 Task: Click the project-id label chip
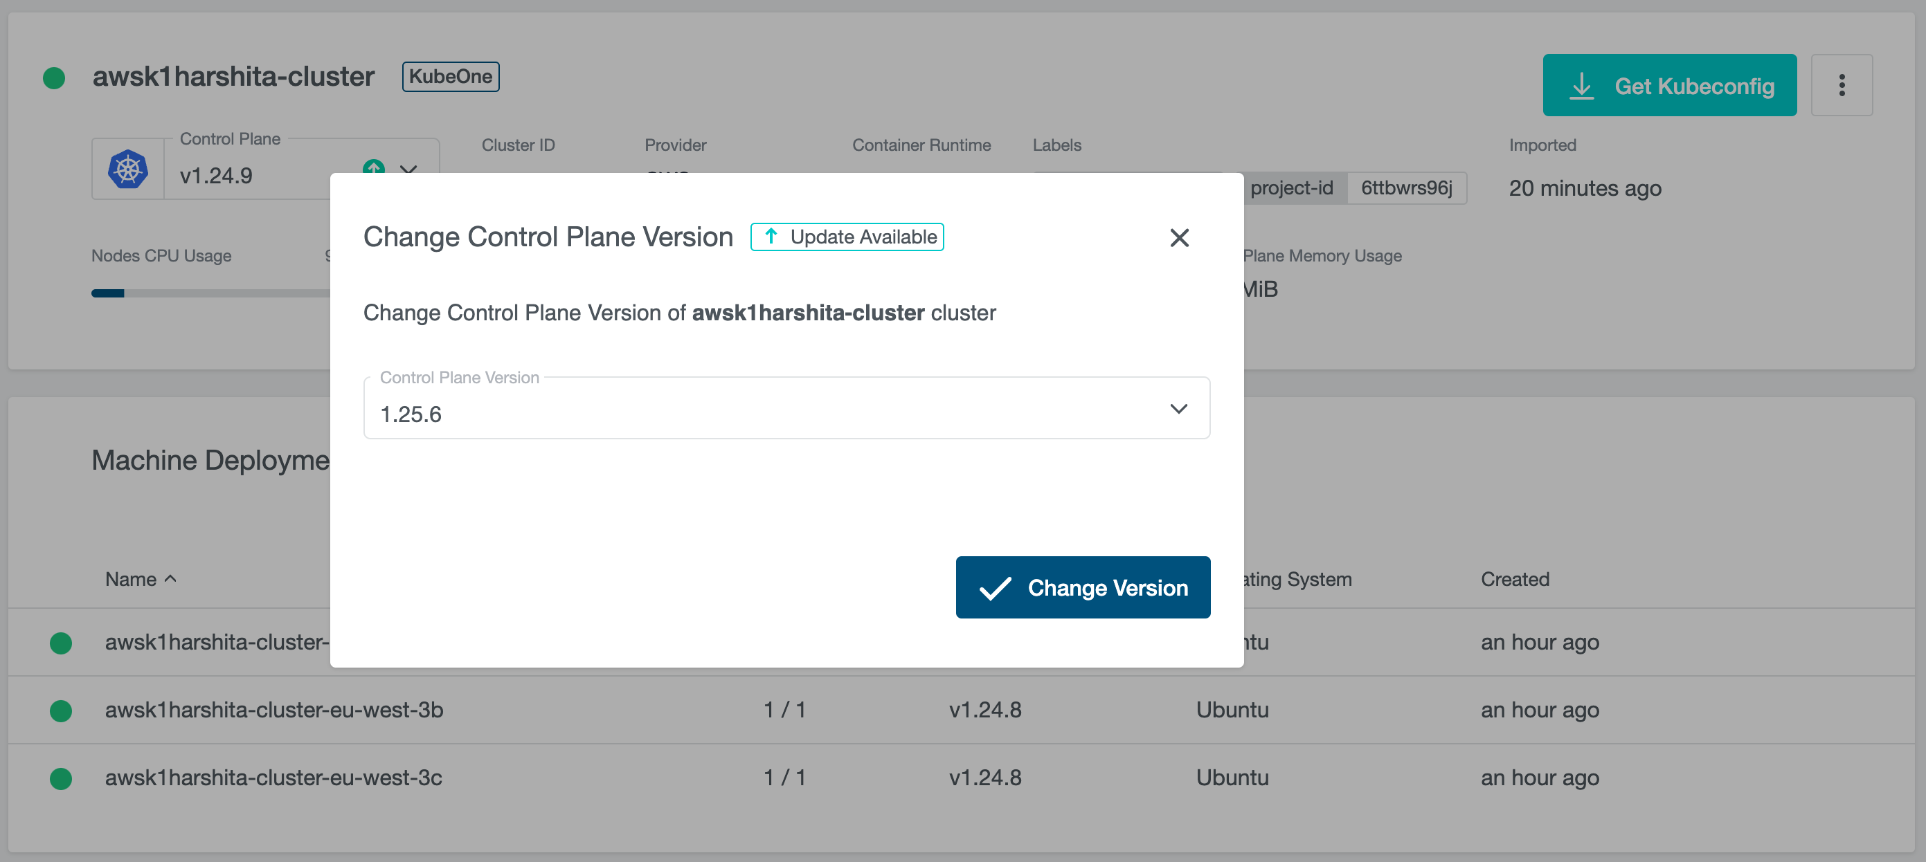point(1291,187)
